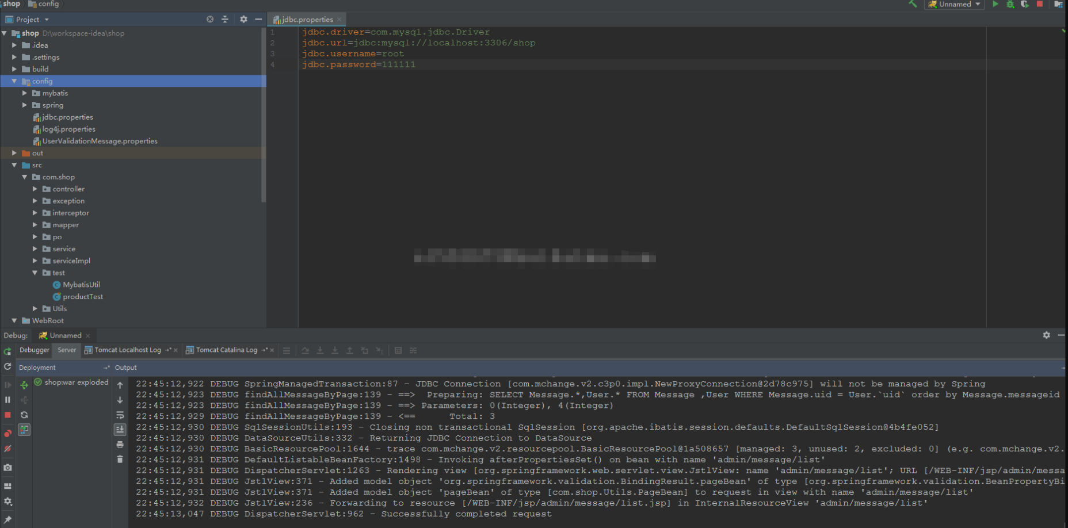This screenshot has width=1068, height=528.
Task: Click the Deploy All green icon
Action: tap(24, 385)
